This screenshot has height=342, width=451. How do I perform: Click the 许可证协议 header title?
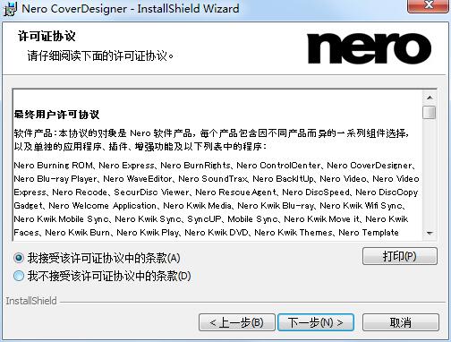(x=47, y=37)
